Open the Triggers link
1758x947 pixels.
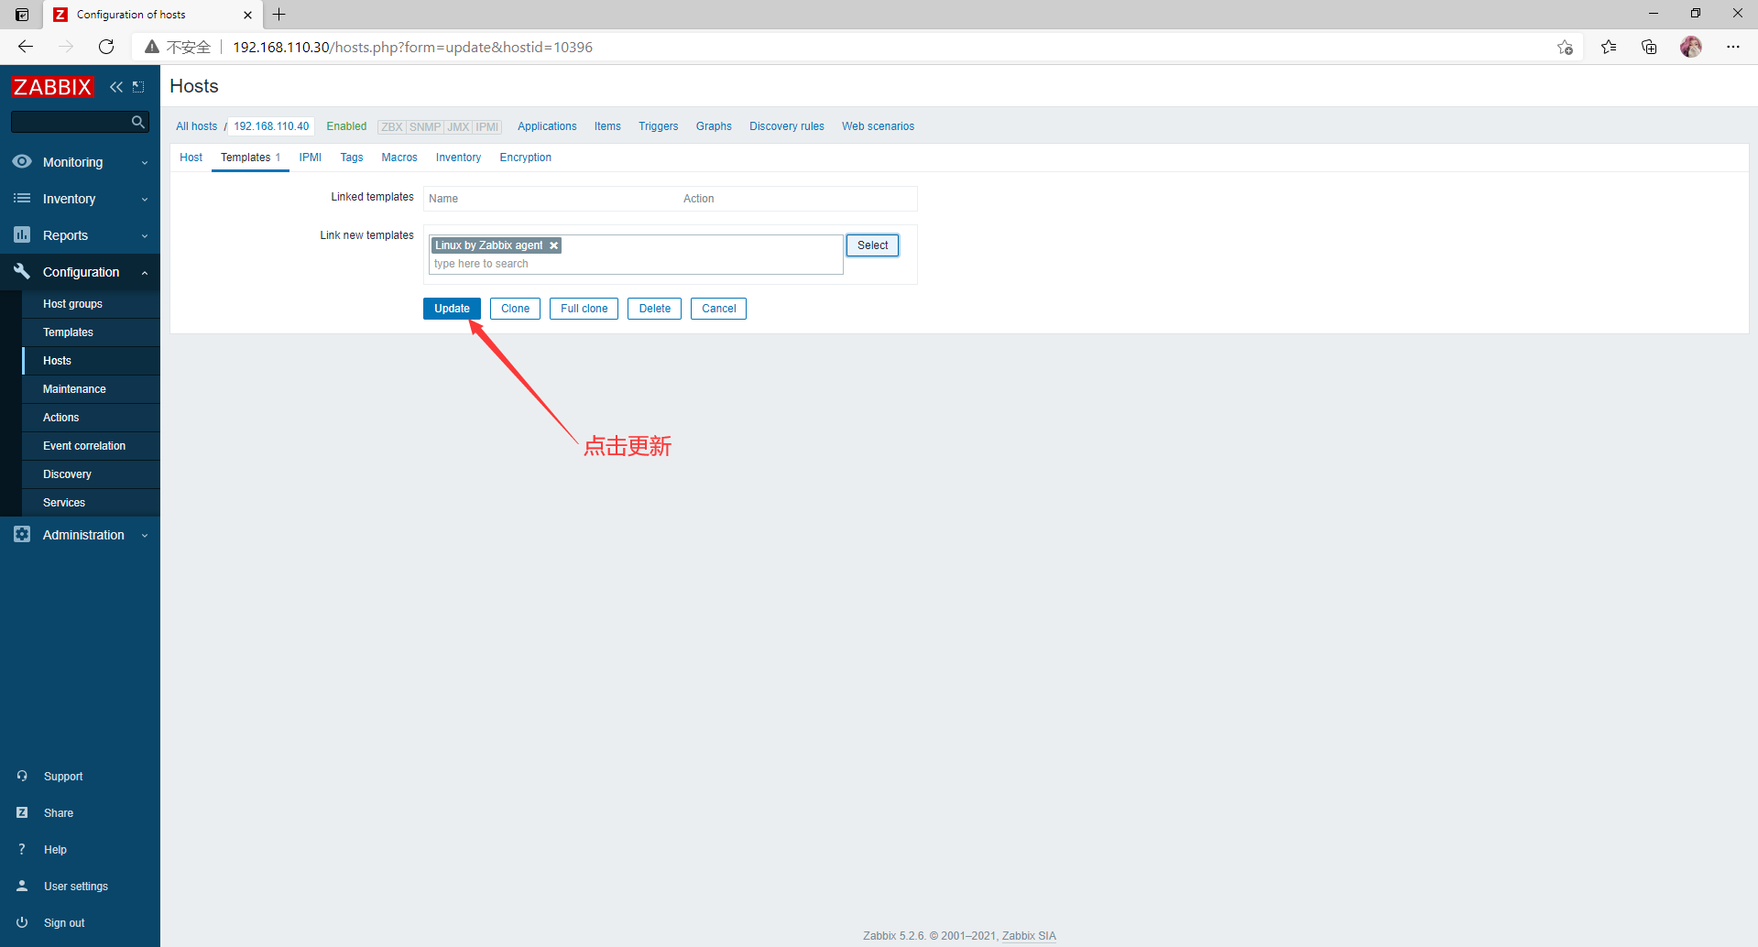659,126
